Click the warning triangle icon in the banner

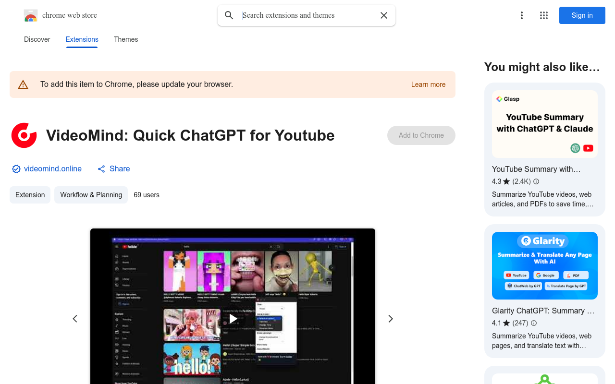tap(23, 84)
